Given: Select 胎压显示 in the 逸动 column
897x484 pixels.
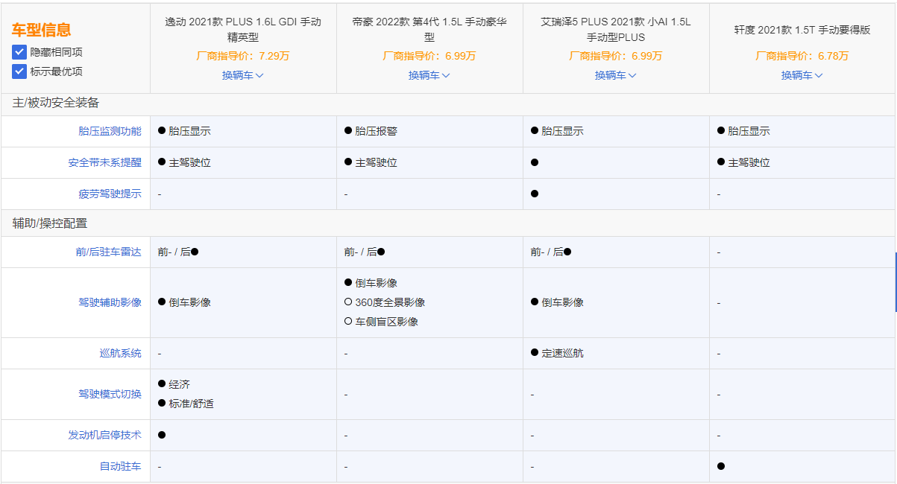Looking at the screenshot, I should coord(189,131).
